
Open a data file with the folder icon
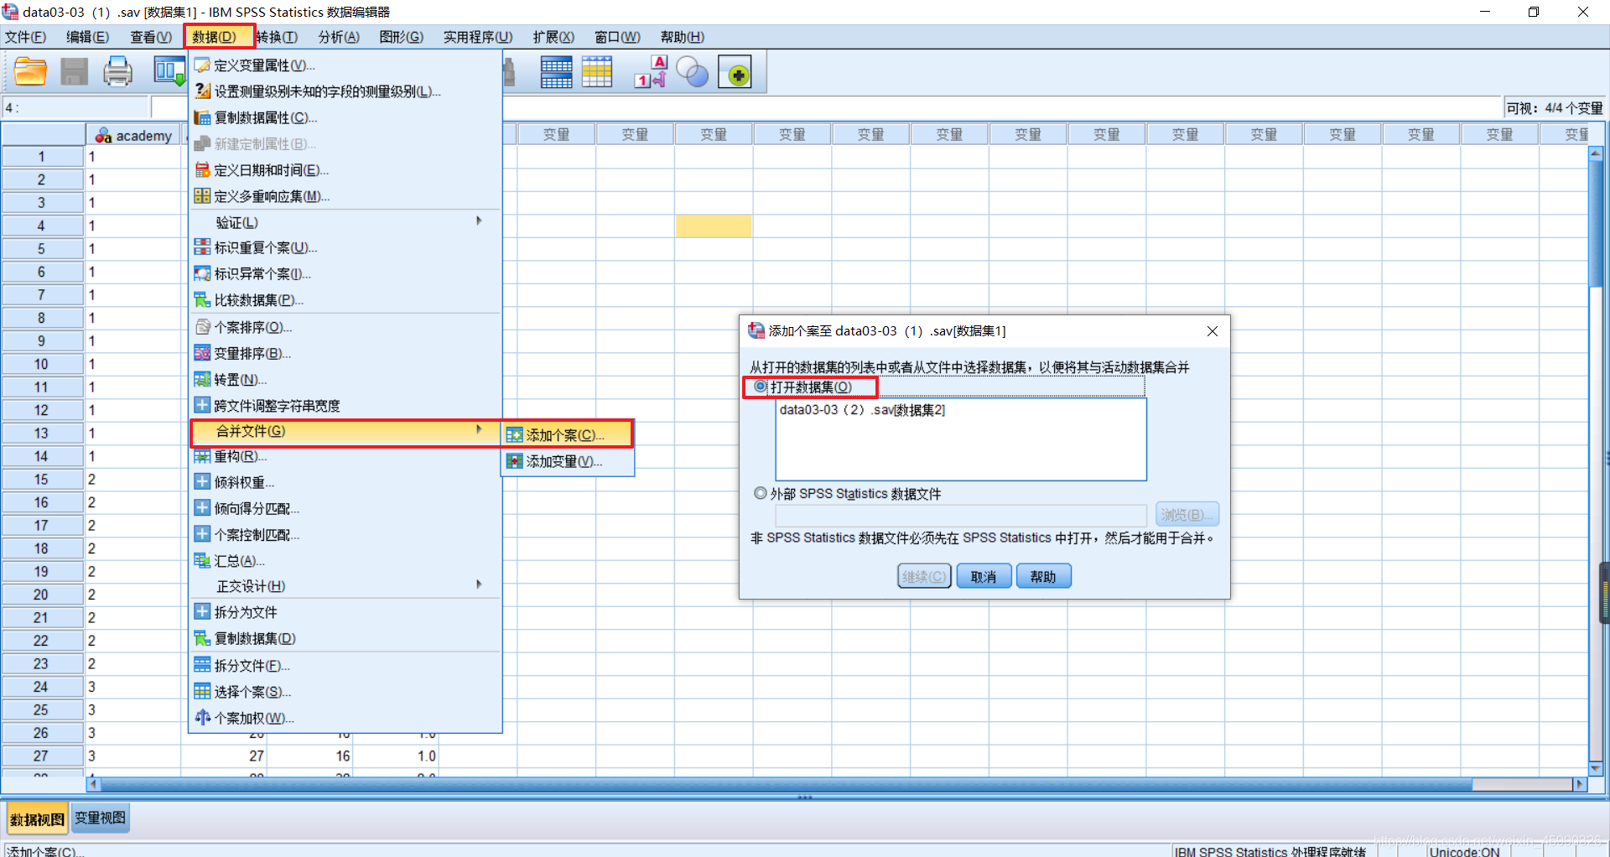click(x=30, y=72)
